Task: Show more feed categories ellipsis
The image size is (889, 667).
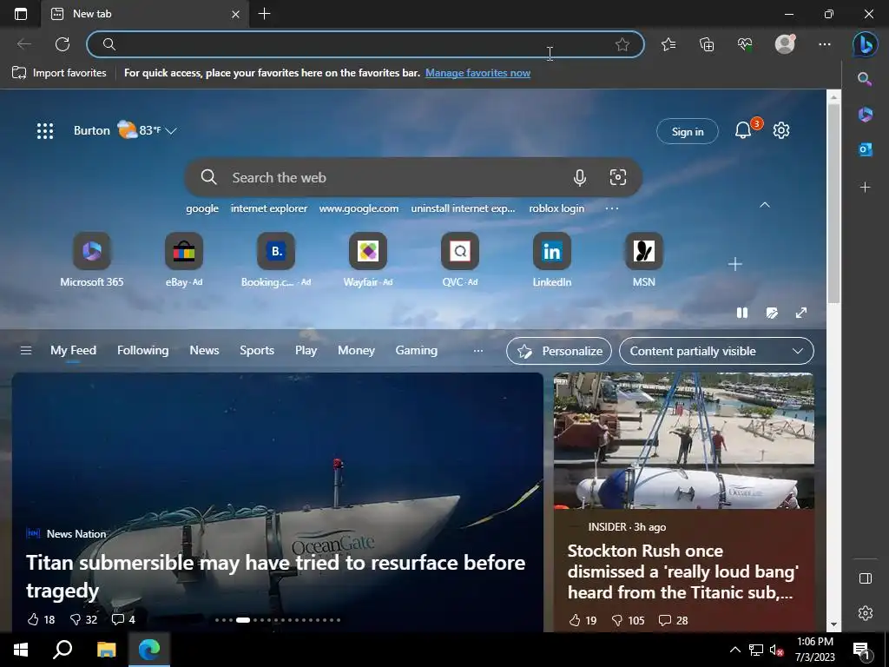Action: point(478,351)
